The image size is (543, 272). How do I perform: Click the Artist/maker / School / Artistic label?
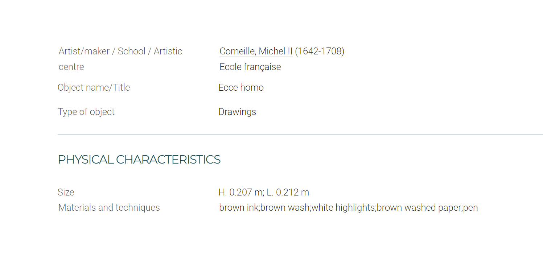120,51
